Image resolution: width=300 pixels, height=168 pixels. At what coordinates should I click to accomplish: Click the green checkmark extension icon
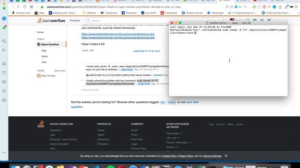254,7
